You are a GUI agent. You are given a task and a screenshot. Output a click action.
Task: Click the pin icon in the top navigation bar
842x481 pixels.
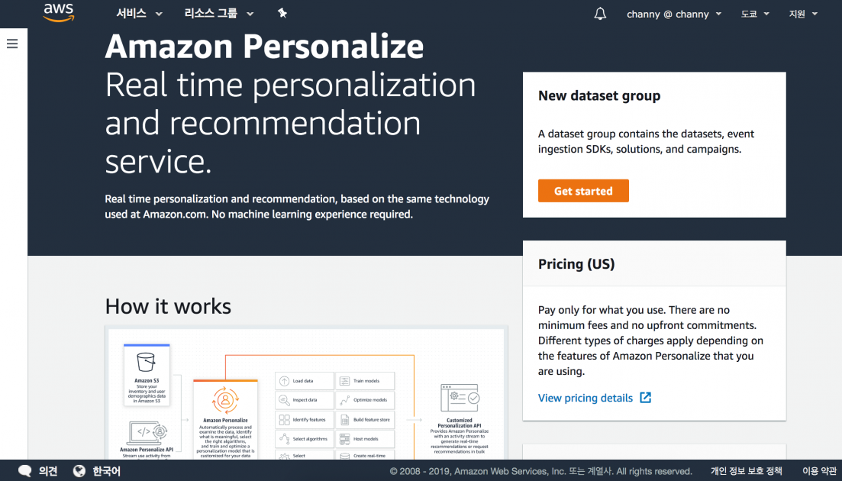pos(282,13)
